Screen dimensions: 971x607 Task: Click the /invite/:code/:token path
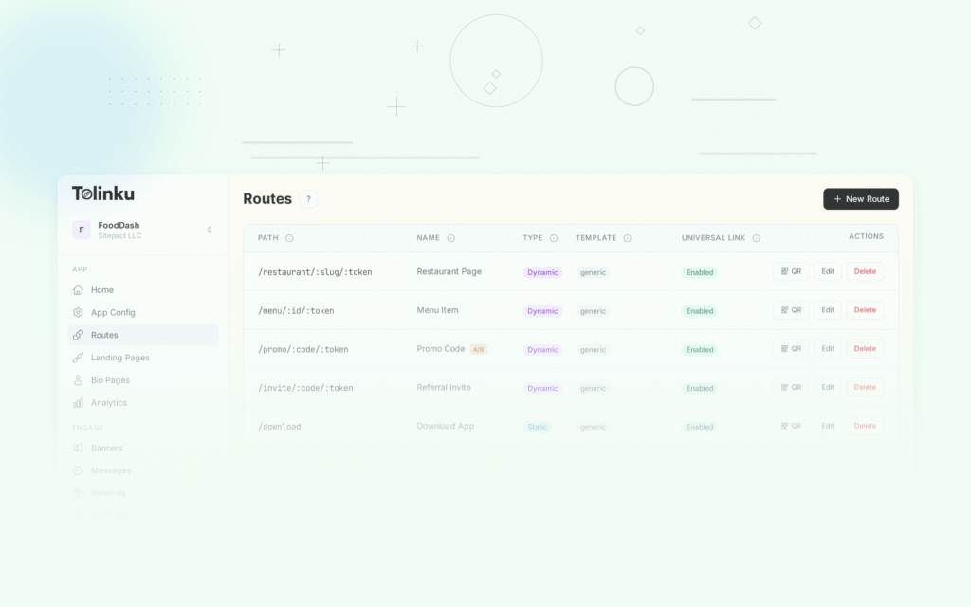(x=306, y=388)
